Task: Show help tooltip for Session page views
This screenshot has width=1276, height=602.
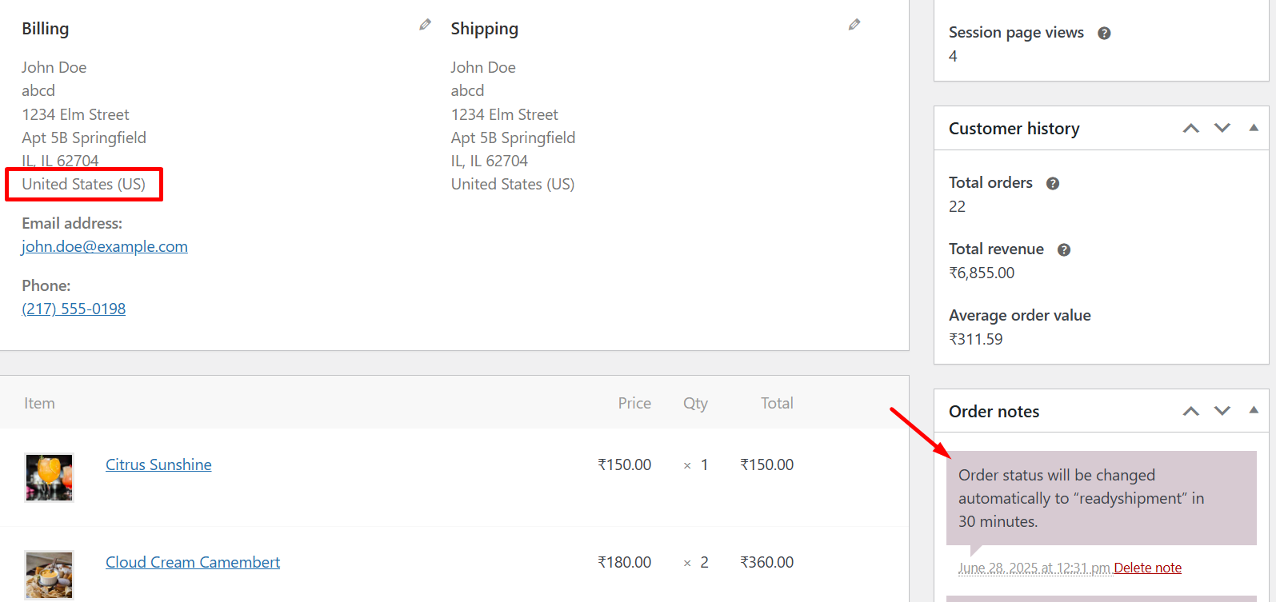Action: point(1104,33)
